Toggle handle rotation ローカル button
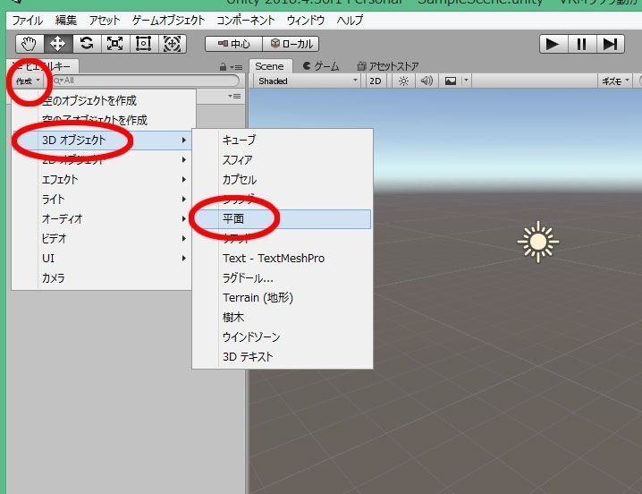 coord(291,44)
